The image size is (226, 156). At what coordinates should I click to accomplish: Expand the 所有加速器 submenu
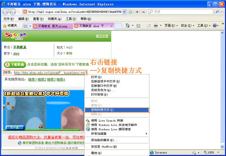[116, 134]
